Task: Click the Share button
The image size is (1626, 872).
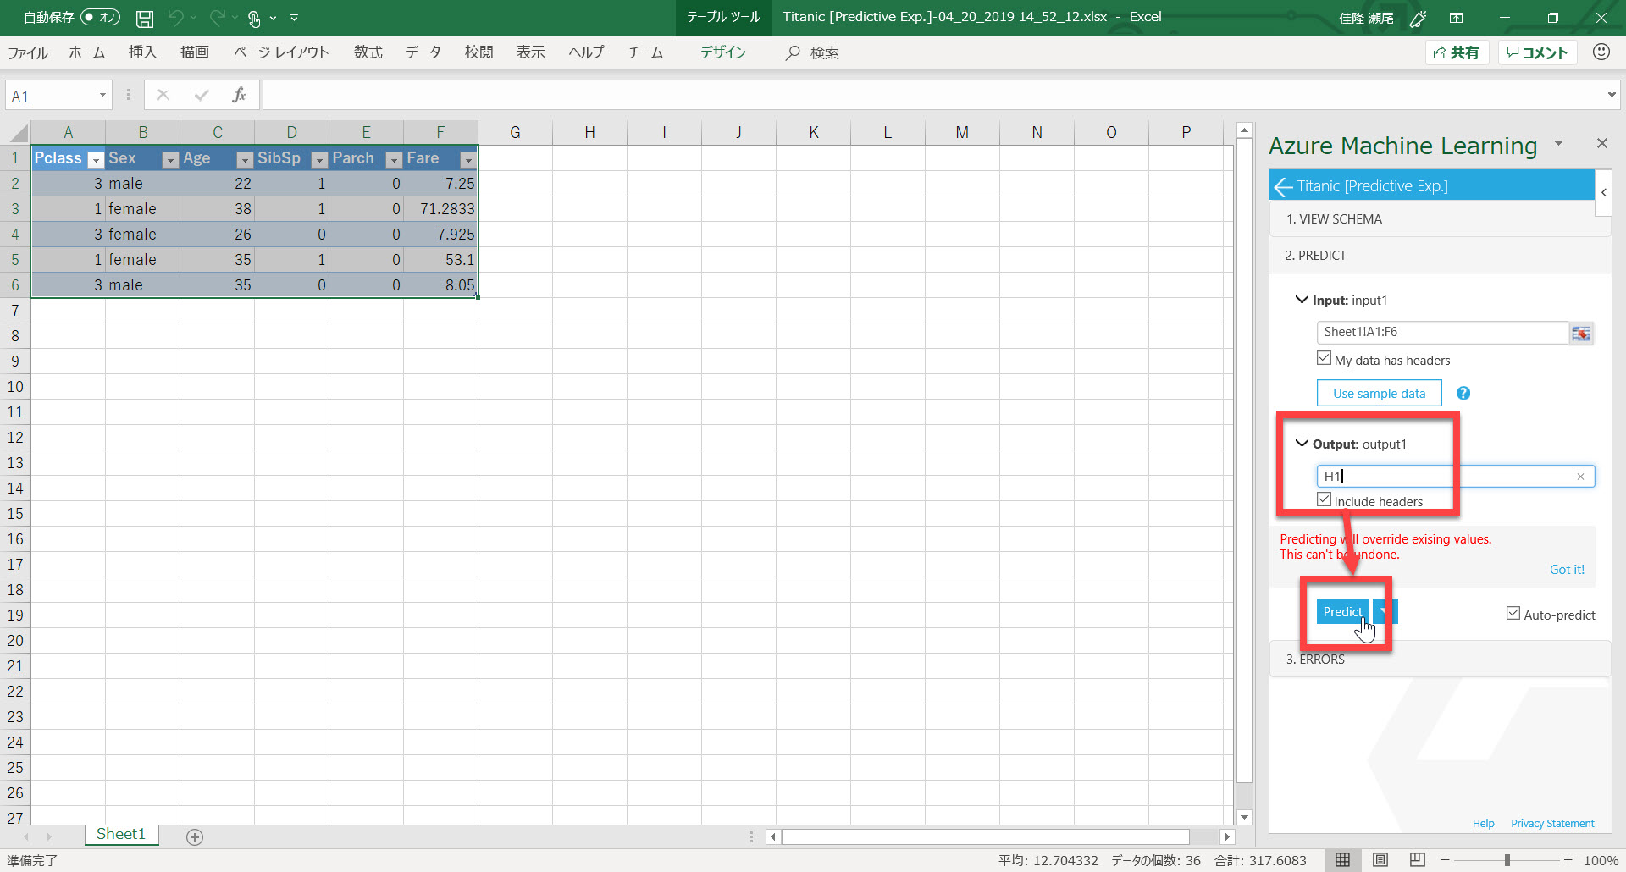Action: (1456, 52)
